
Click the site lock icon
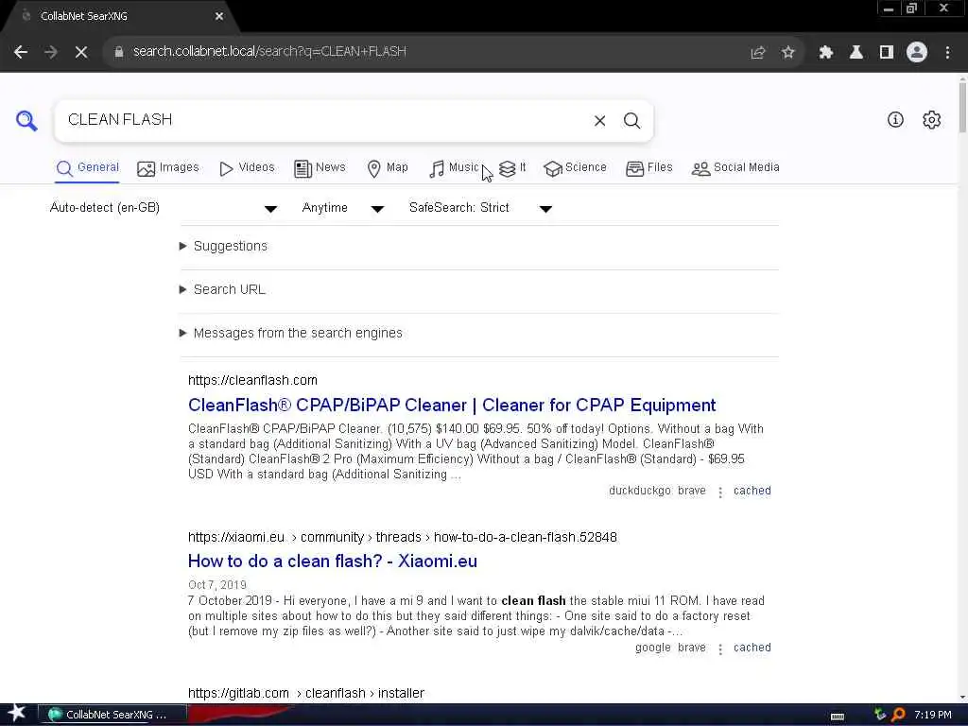[x=119, y=52]
